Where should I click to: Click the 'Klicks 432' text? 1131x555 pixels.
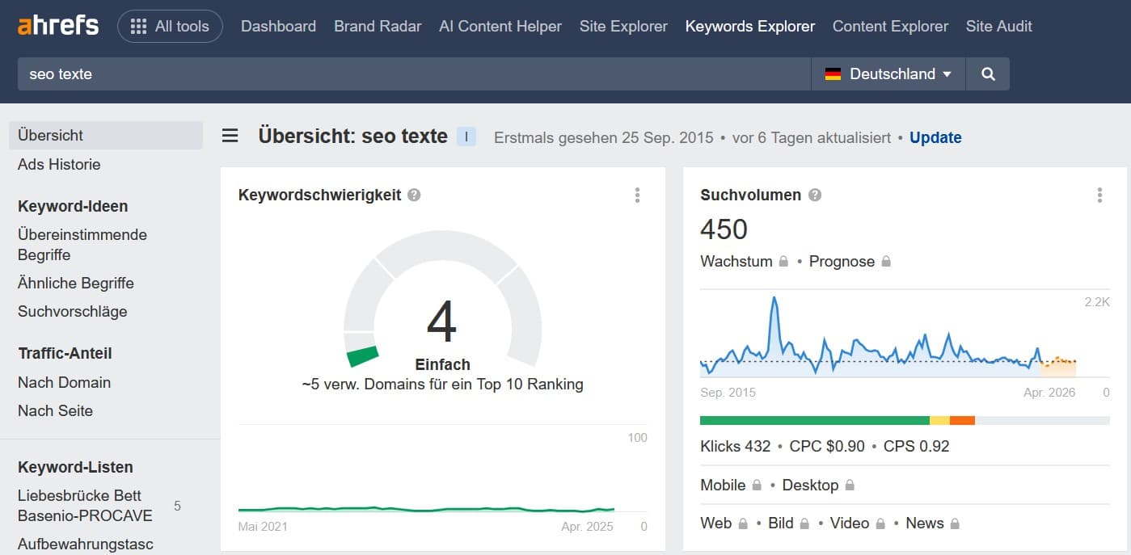pos(736,446)
